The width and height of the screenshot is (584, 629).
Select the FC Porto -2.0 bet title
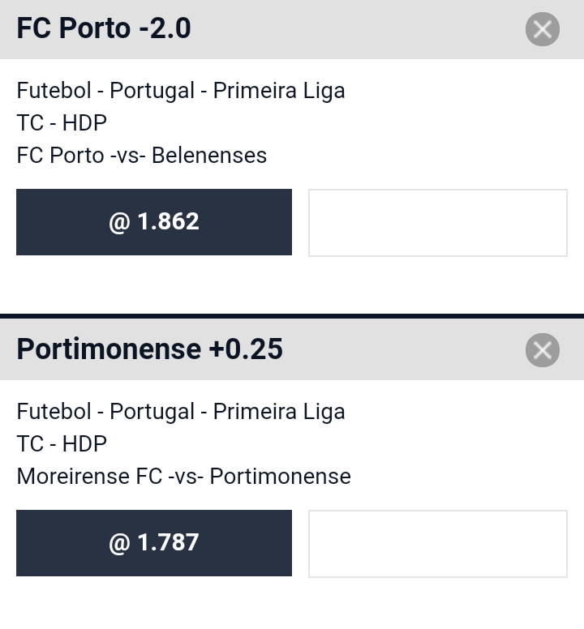104,28
